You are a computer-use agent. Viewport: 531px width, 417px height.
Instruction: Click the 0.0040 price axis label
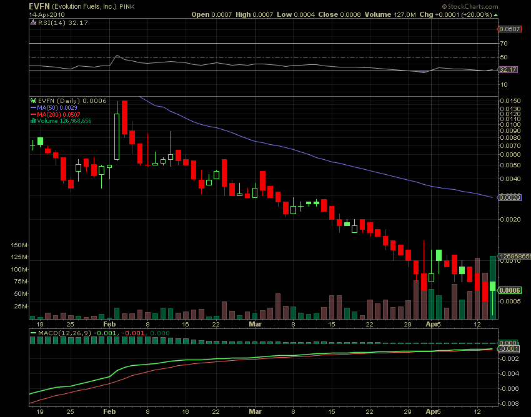point(510,179)
